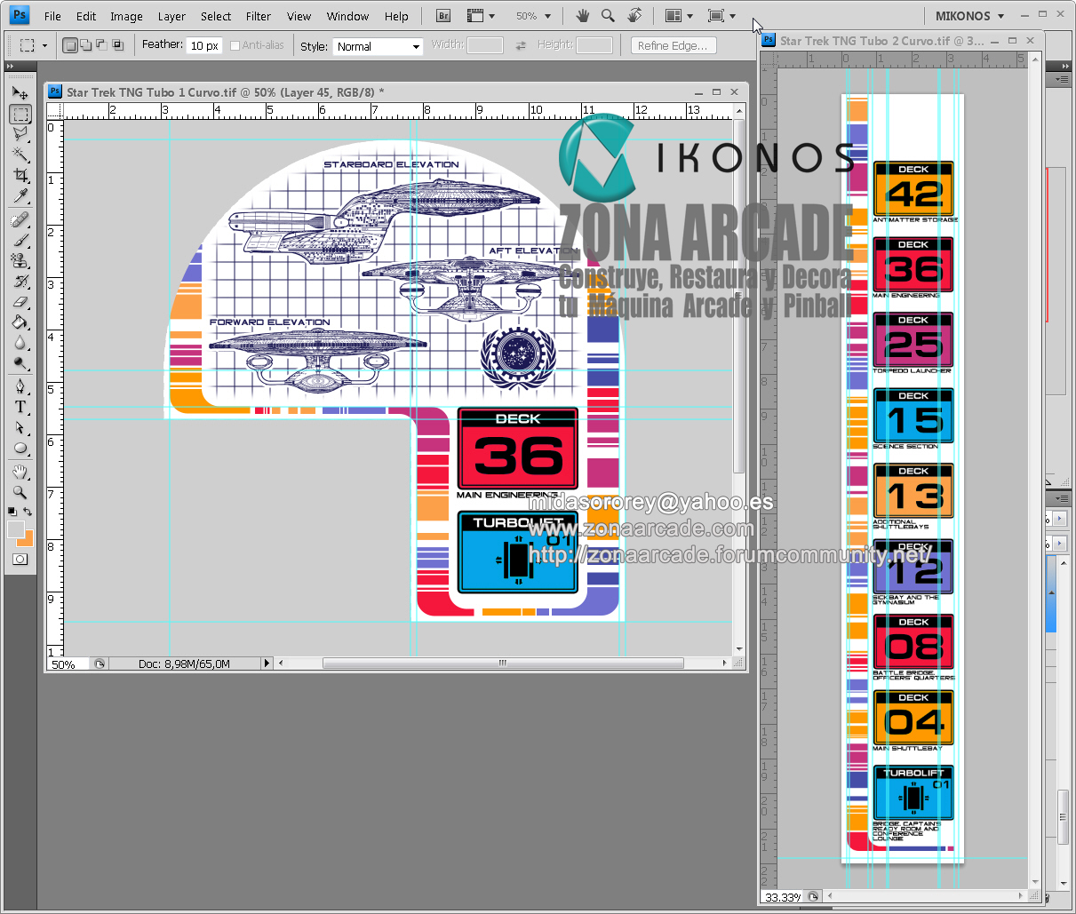Select the Pen tool
Viewport: 1076px width, 914px height.
pyautogui.click(x=20, y=386)
